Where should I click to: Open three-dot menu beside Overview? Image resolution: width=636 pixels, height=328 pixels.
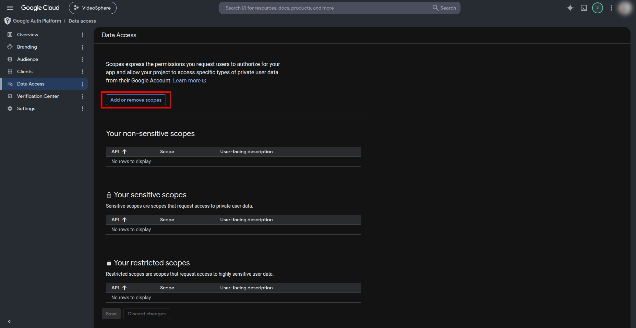click(83, 35)
